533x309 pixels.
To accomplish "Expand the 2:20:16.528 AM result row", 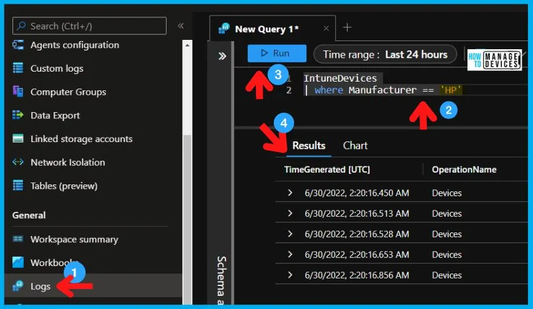I will point(290,234).
